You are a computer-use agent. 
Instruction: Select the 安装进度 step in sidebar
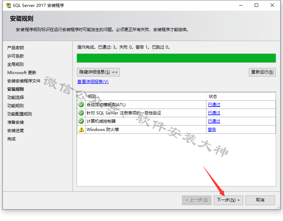point(16,131)
